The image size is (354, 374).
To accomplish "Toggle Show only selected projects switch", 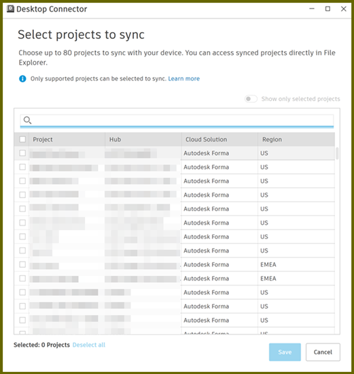I will [x=251, y=99].
